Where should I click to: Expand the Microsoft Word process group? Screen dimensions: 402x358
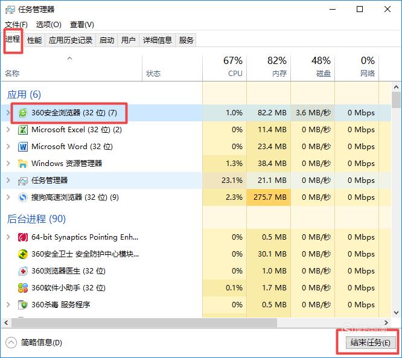tap(8, 147)
